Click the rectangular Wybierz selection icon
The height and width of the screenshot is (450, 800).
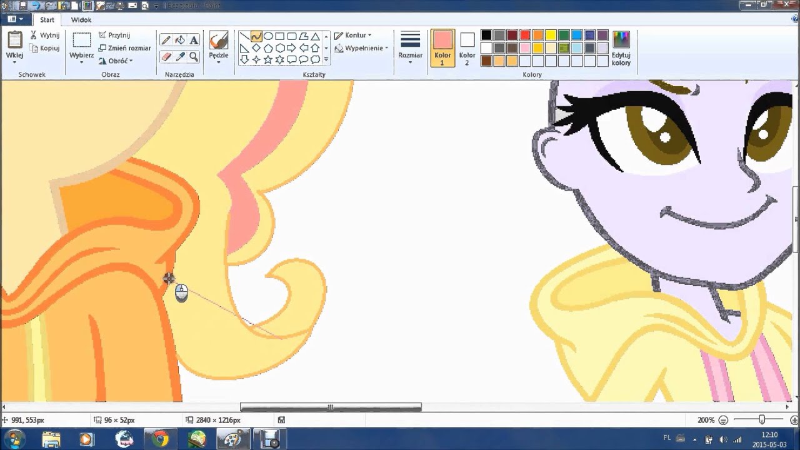(x=82, y=41)
